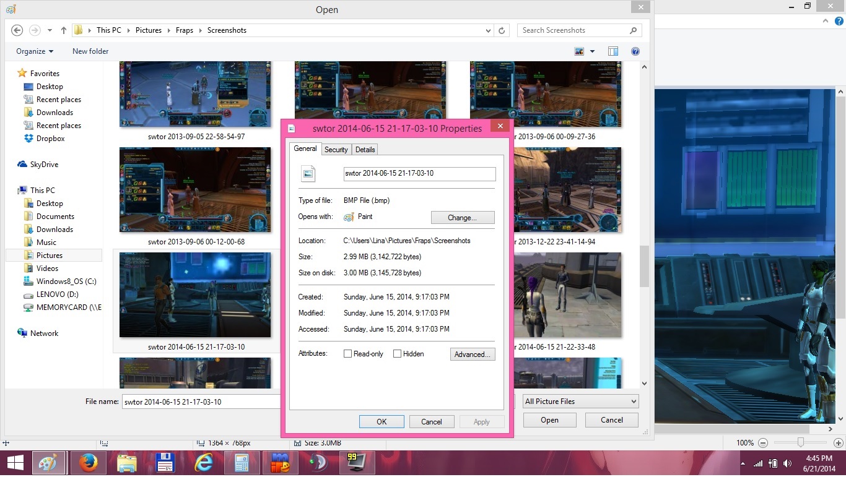Click the Forward navigation arrow
Image resolution: width=846 pixels, height=477 pixels.
[35, 30]
